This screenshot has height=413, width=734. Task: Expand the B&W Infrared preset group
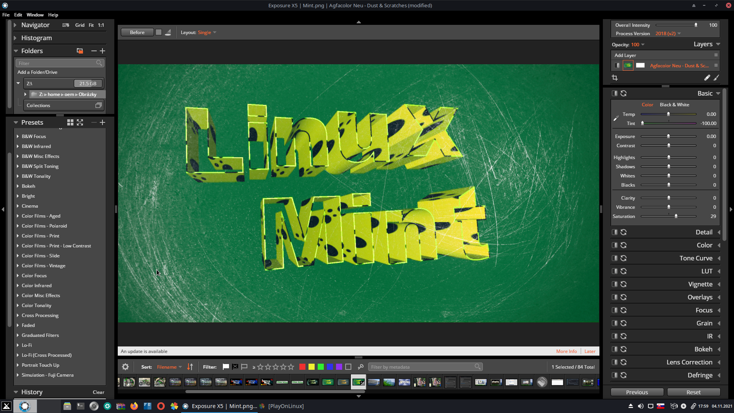coord(18,146)
